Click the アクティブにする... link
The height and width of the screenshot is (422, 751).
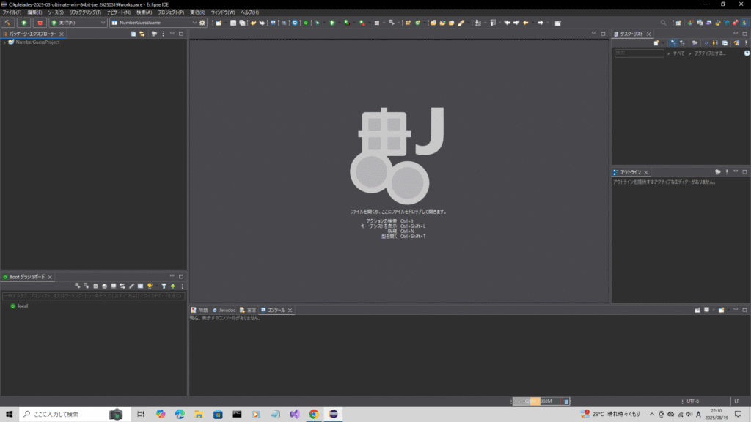(x=710, y=53)
